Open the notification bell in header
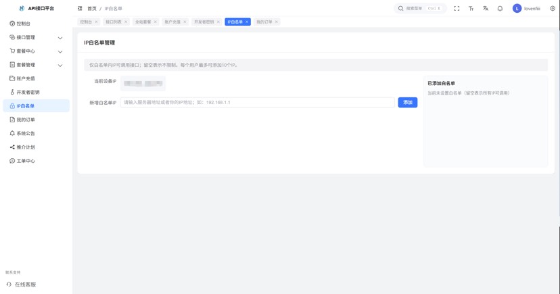The width and height of the screenshot is (560, 294). coord(500,9)
